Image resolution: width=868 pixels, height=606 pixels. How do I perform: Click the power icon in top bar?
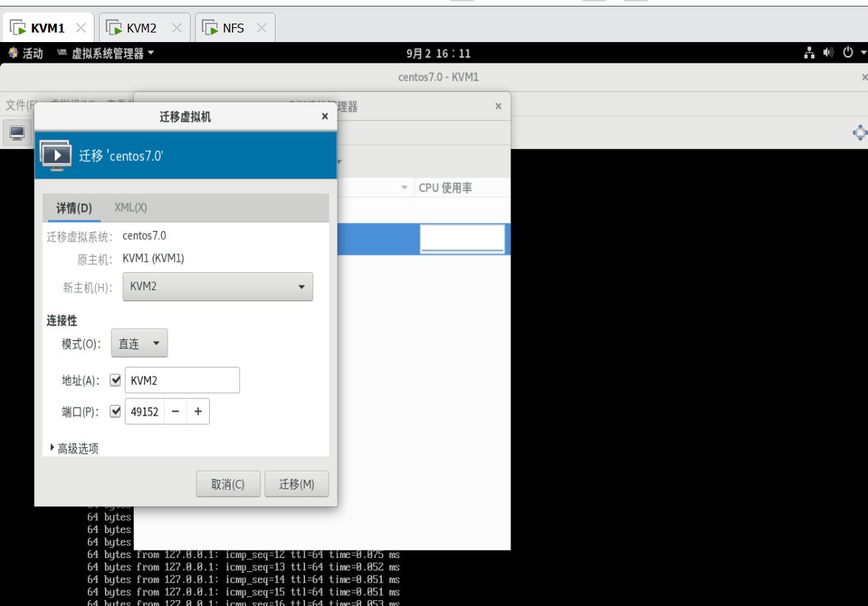(847, 52)
